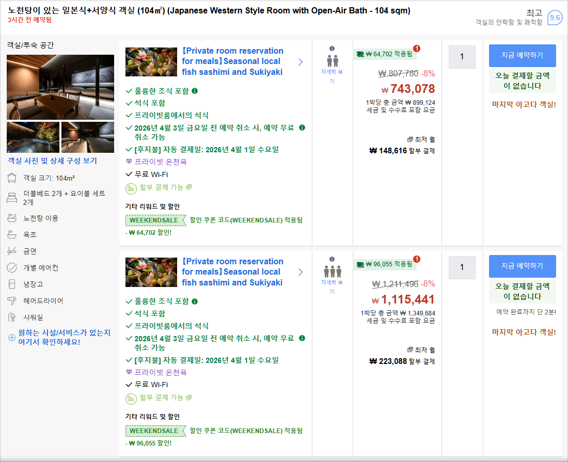Click the bathtub icon beside 욕조
Screen dimensions: 568x462
[12, 235]
